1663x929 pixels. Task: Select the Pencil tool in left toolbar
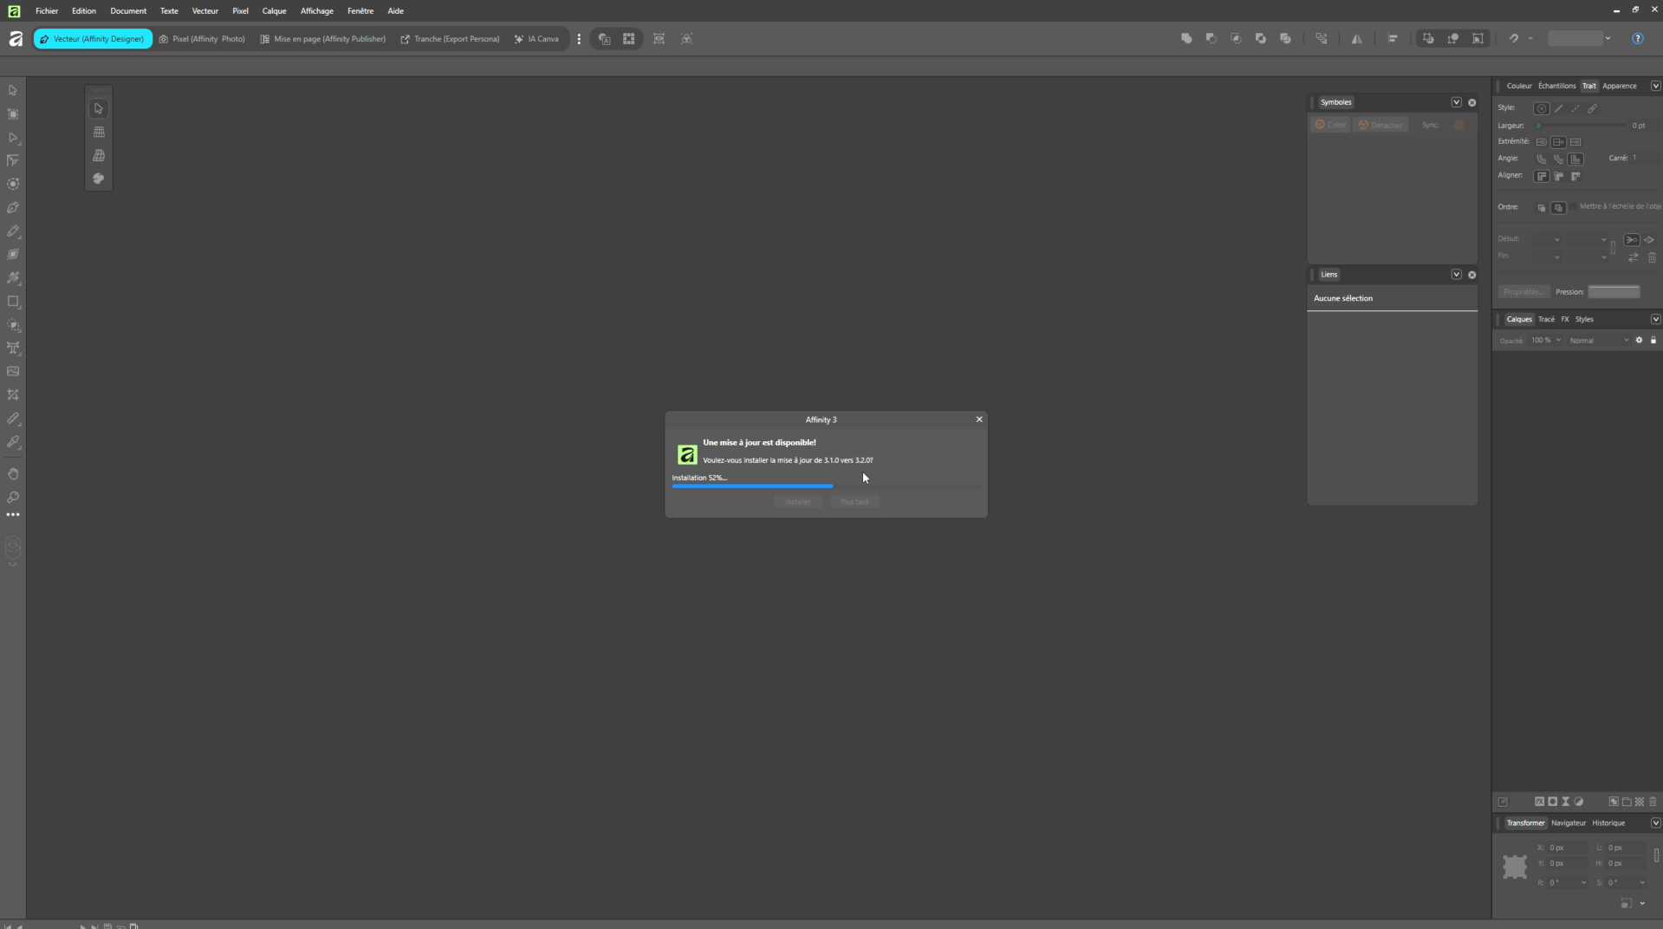point(13,231)
